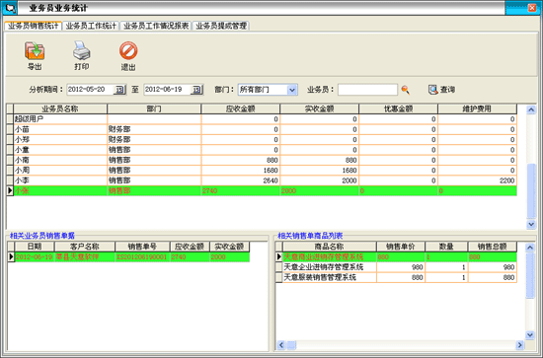Click the product list horizontal scrollbar thumb
Screen dimensions: 543x358
pyautogui.click(x=292, y=345)
